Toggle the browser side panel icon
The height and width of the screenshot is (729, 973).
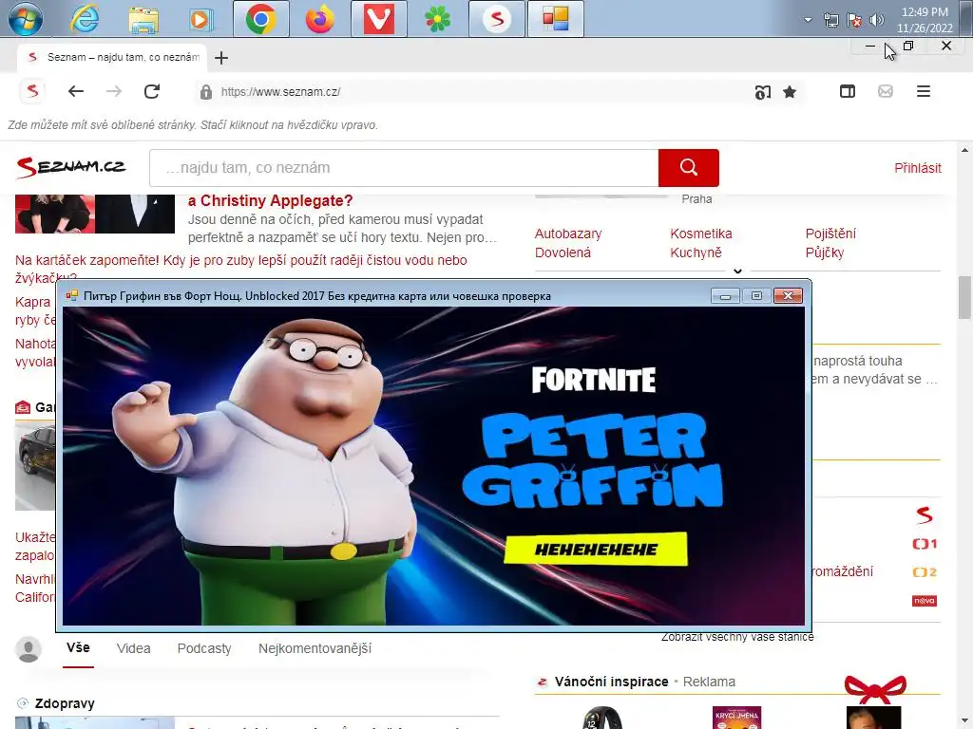[847, 91]
